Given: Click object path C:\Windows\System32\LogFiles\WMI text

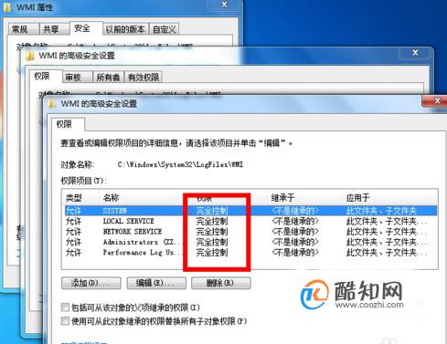Looking at the screenshot, I should (x=180, y=164).
